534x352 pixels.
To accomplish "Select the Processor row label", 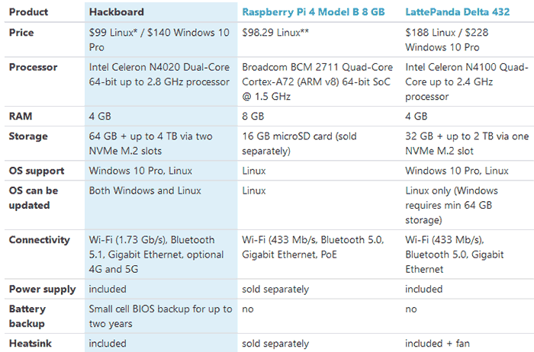I will 33,67.
